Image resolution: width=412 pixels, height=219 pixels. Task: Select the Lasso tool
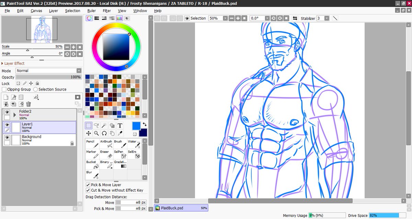(x=96, y=125)
